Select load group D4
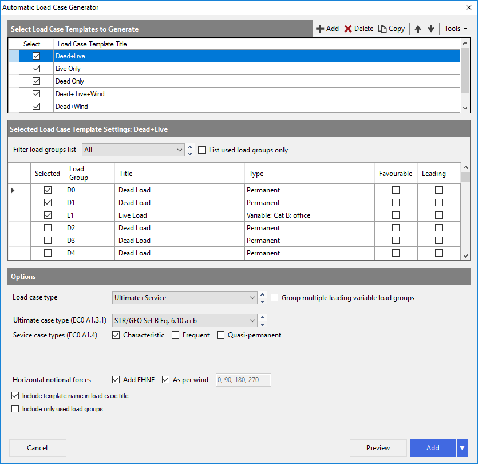The height and width of the screenshot is (464, 478). point(48,253)
